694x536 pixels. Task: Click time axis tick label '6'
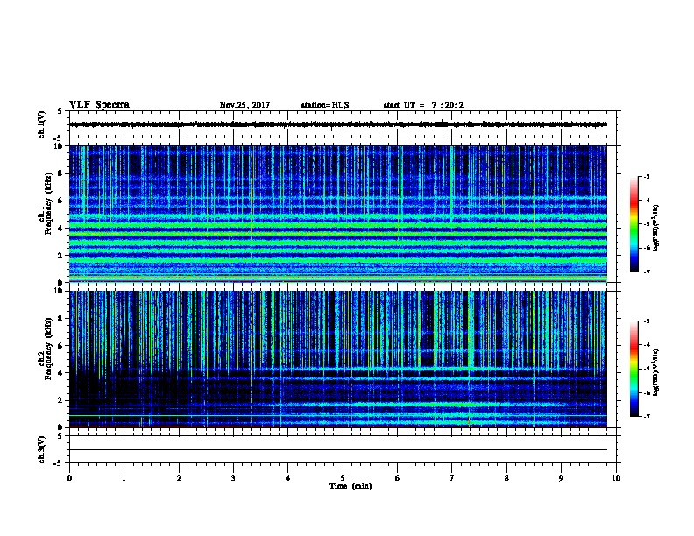tap(398, 477)
